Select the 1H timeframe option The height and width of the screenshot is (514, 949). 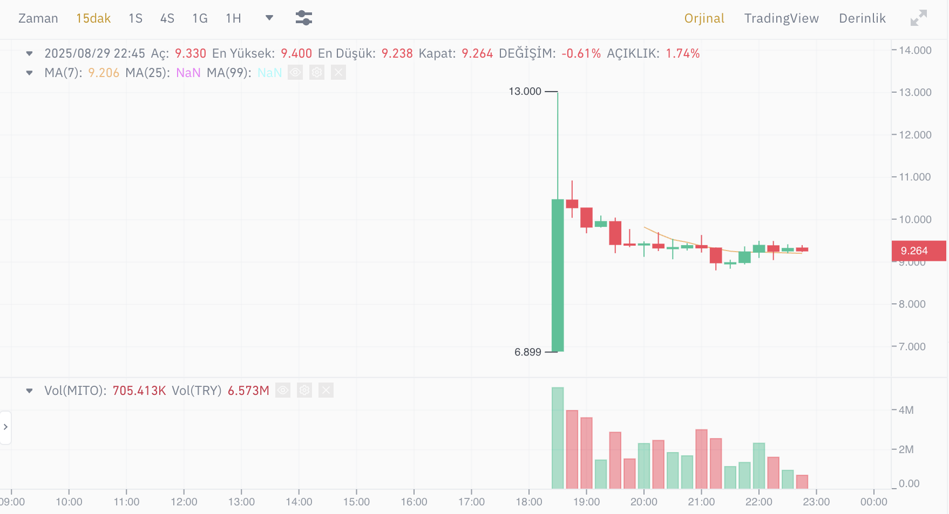[x=233, y=18]
